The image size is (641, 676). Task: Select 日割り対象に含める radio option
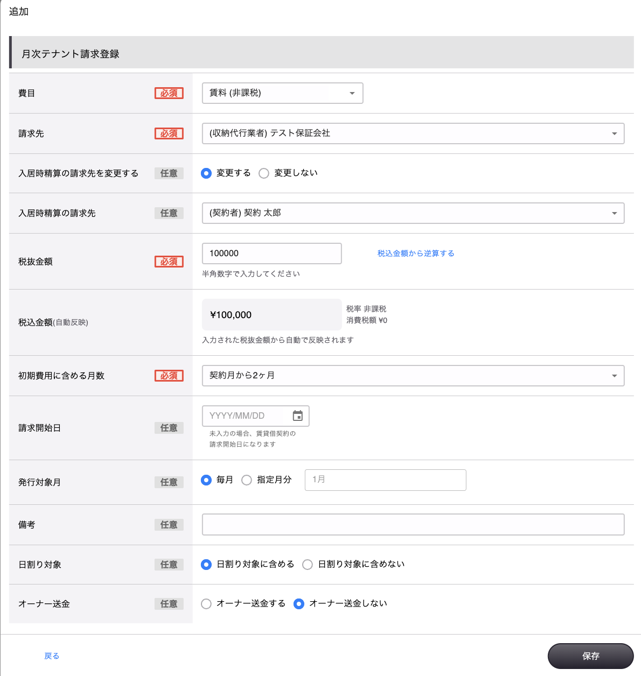click(x=206, y=565)
